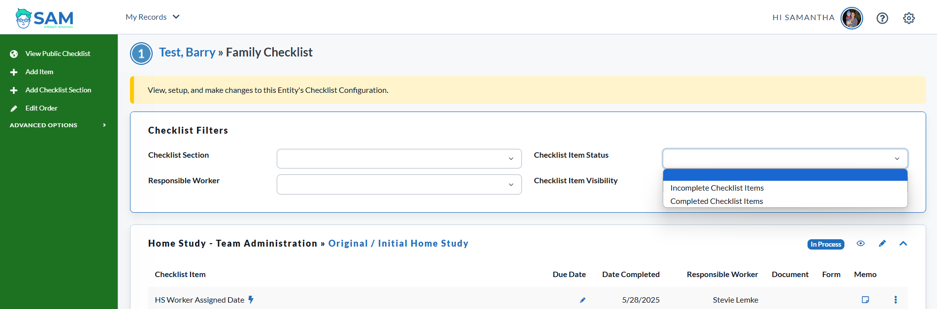
Task: Click the Test, Barry link
Action: pos(187,53)
